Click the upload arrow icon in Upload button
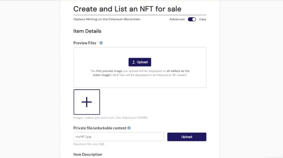 133,62
